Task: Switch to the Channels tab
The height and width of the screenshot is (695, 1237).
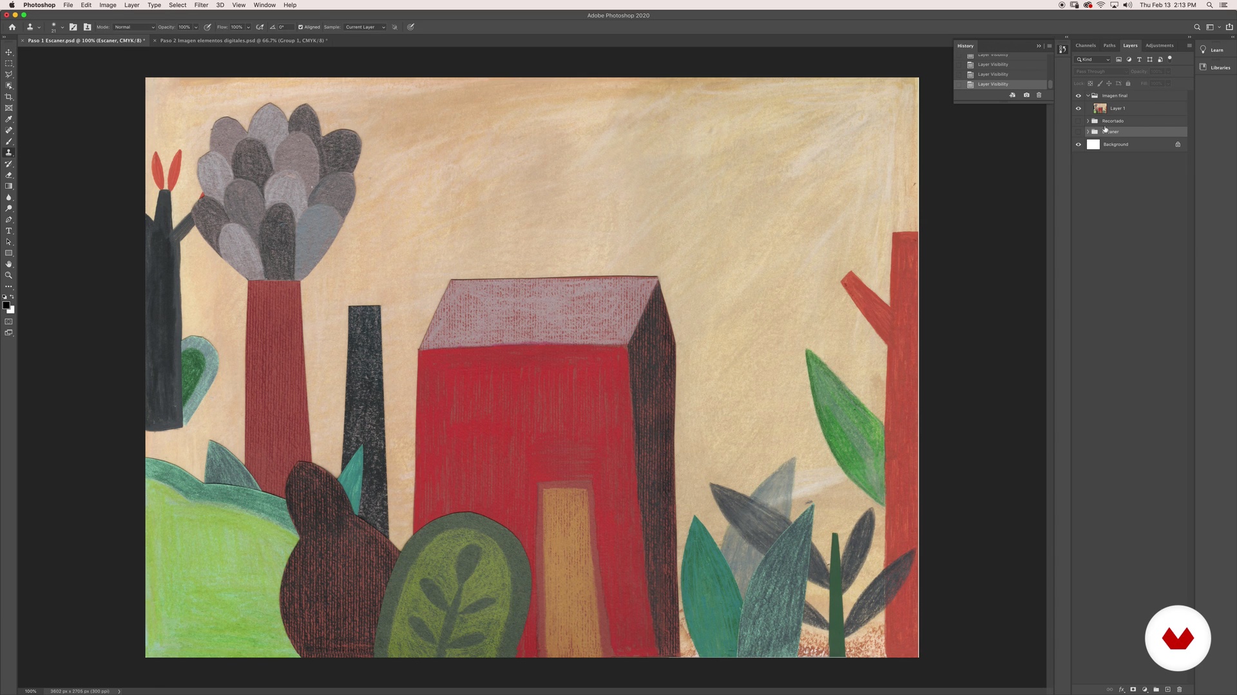Action: coord(1086,46)
